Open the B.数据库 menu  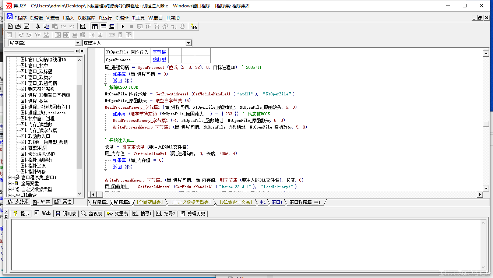[87, 18]
